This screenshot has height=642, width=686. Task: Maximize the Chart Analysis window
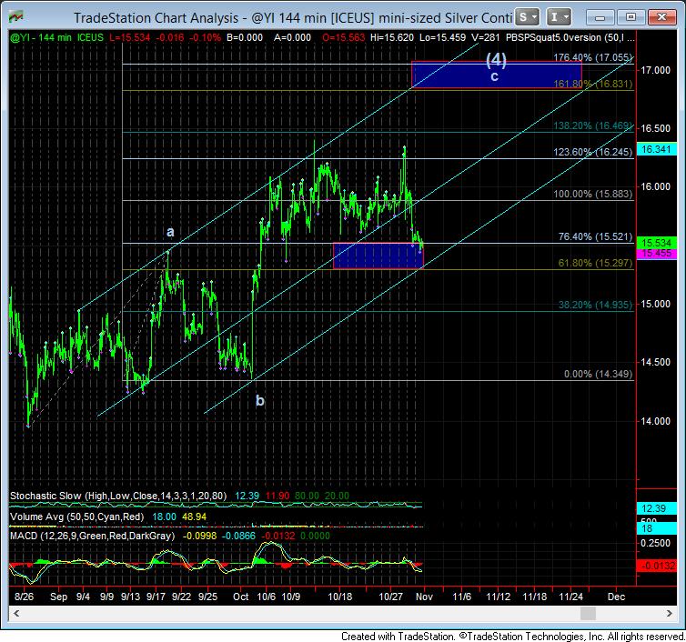630,16
